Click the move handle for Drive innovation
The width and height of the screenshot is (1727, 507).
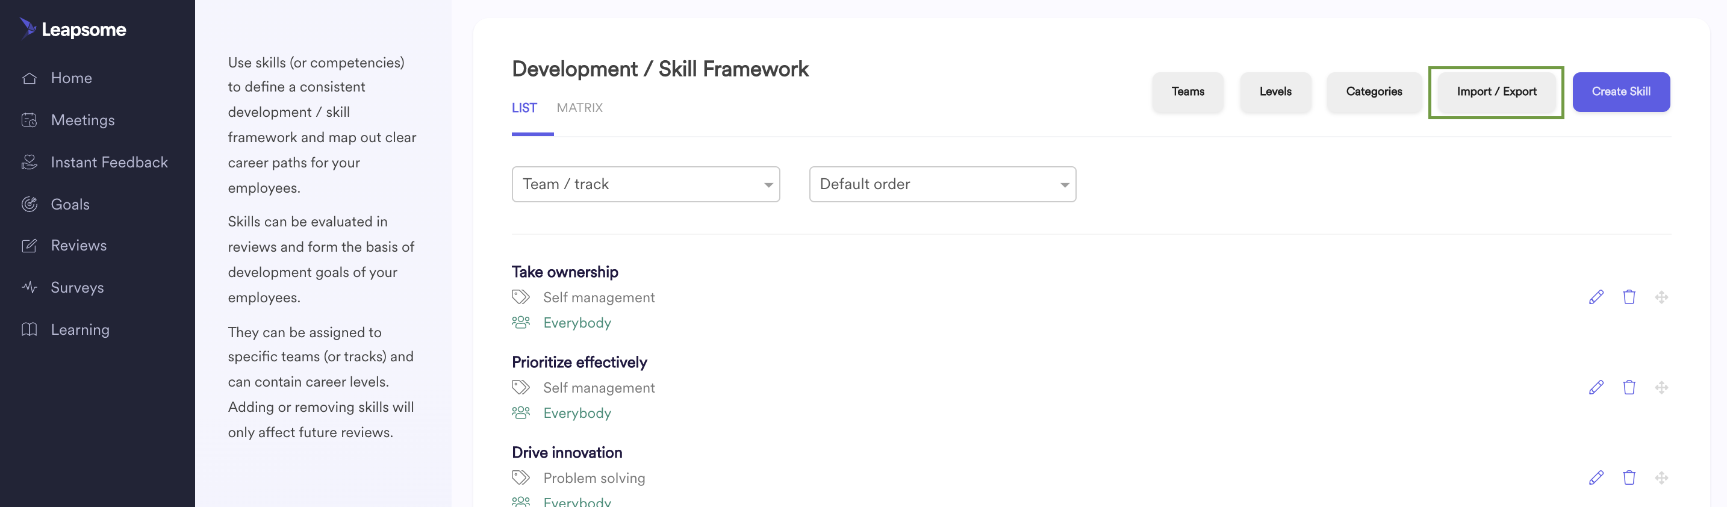(1661, 477)
